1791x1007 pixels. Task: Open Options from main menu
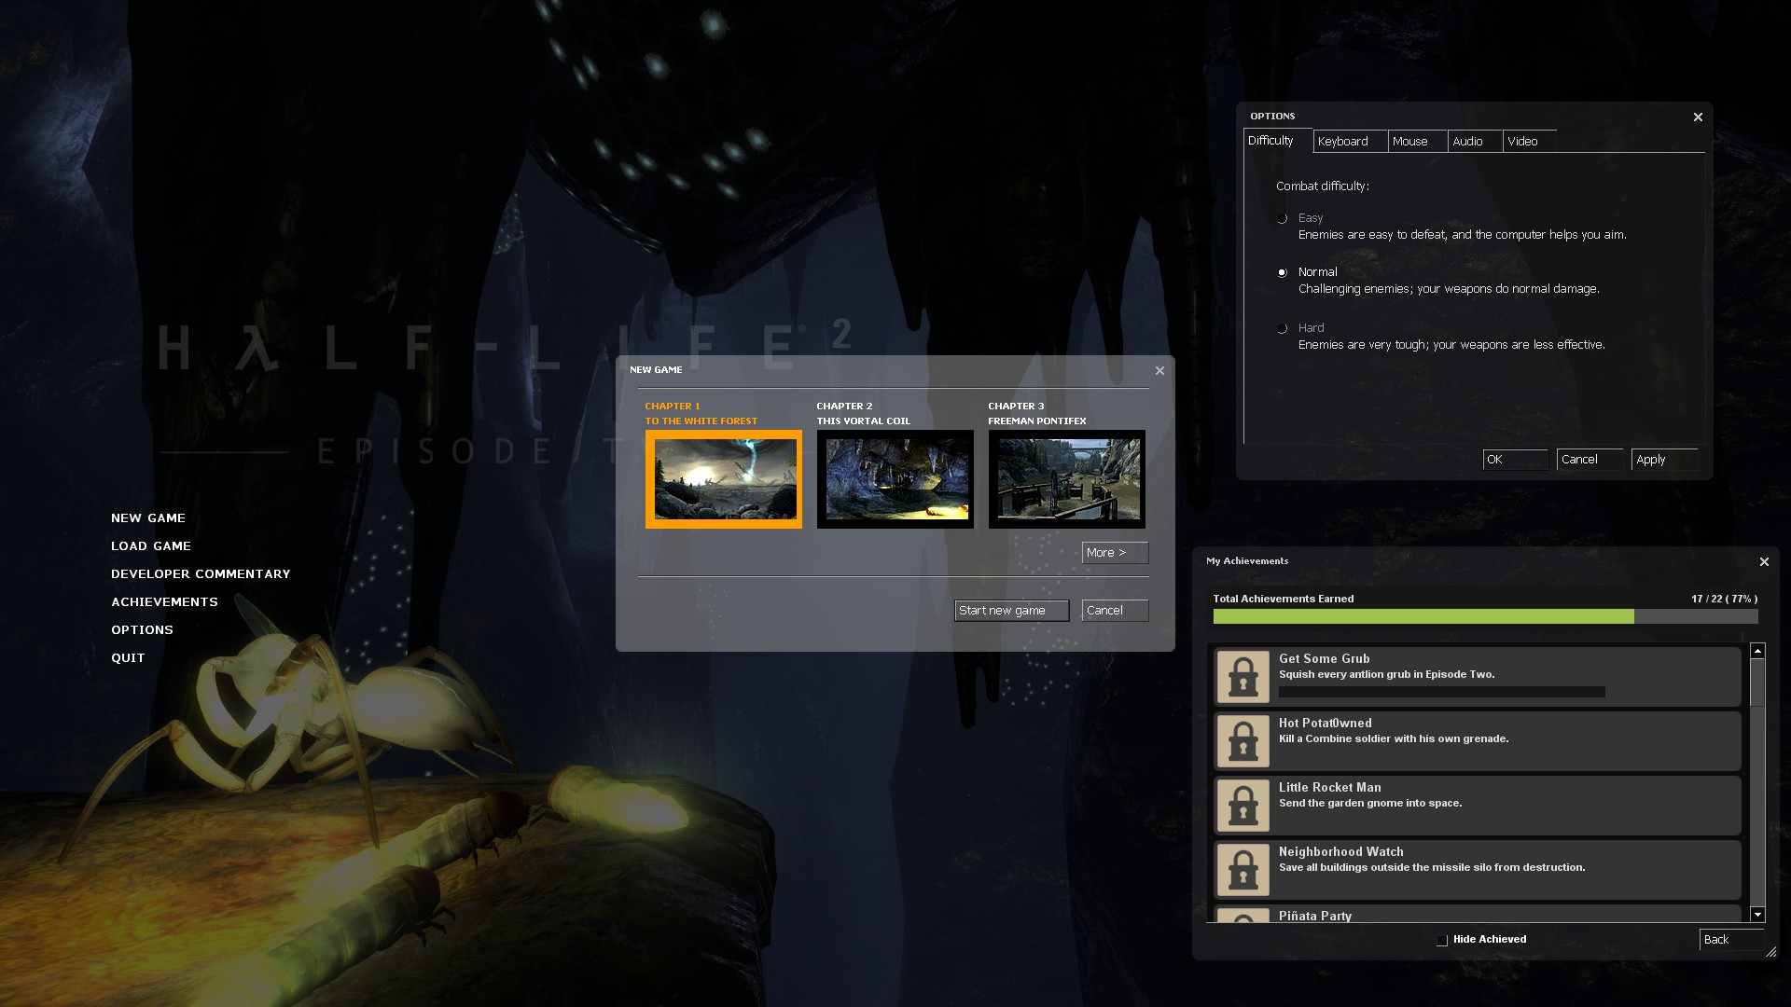(142, 630)
